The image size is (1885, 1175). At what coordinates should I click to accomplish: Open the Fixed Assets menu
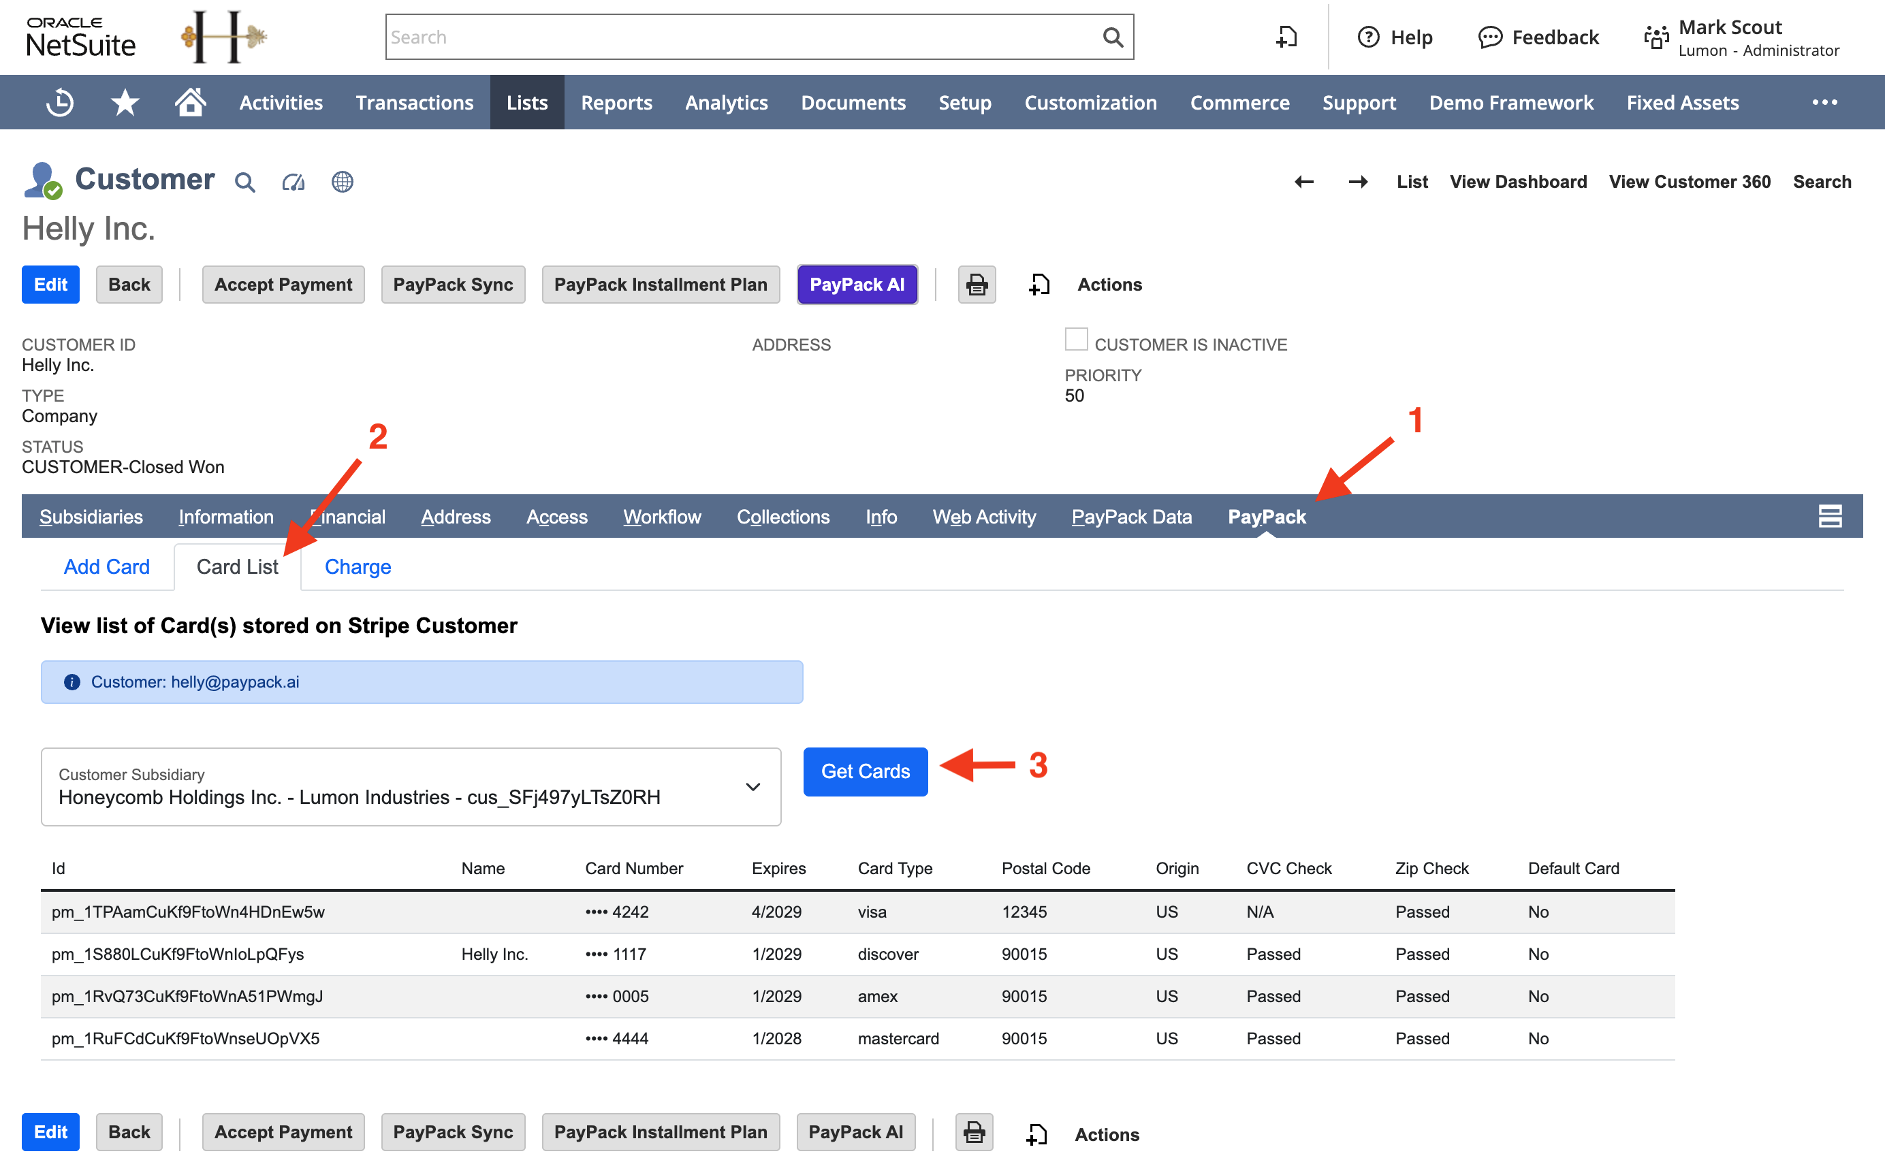(x=1682, y=103)
